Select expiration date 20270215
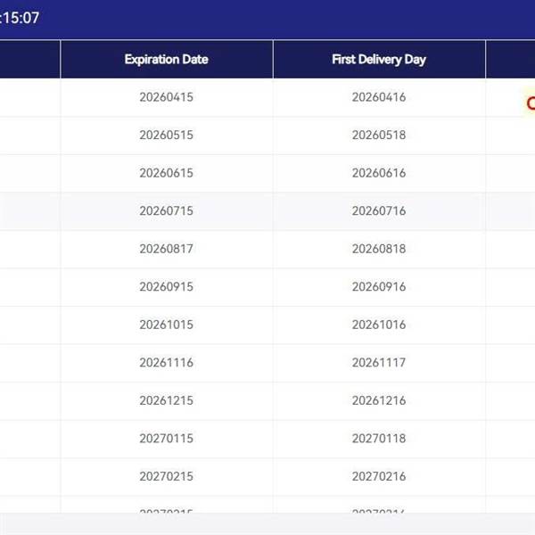The image size is (535, 535). [x=166, y=476]
